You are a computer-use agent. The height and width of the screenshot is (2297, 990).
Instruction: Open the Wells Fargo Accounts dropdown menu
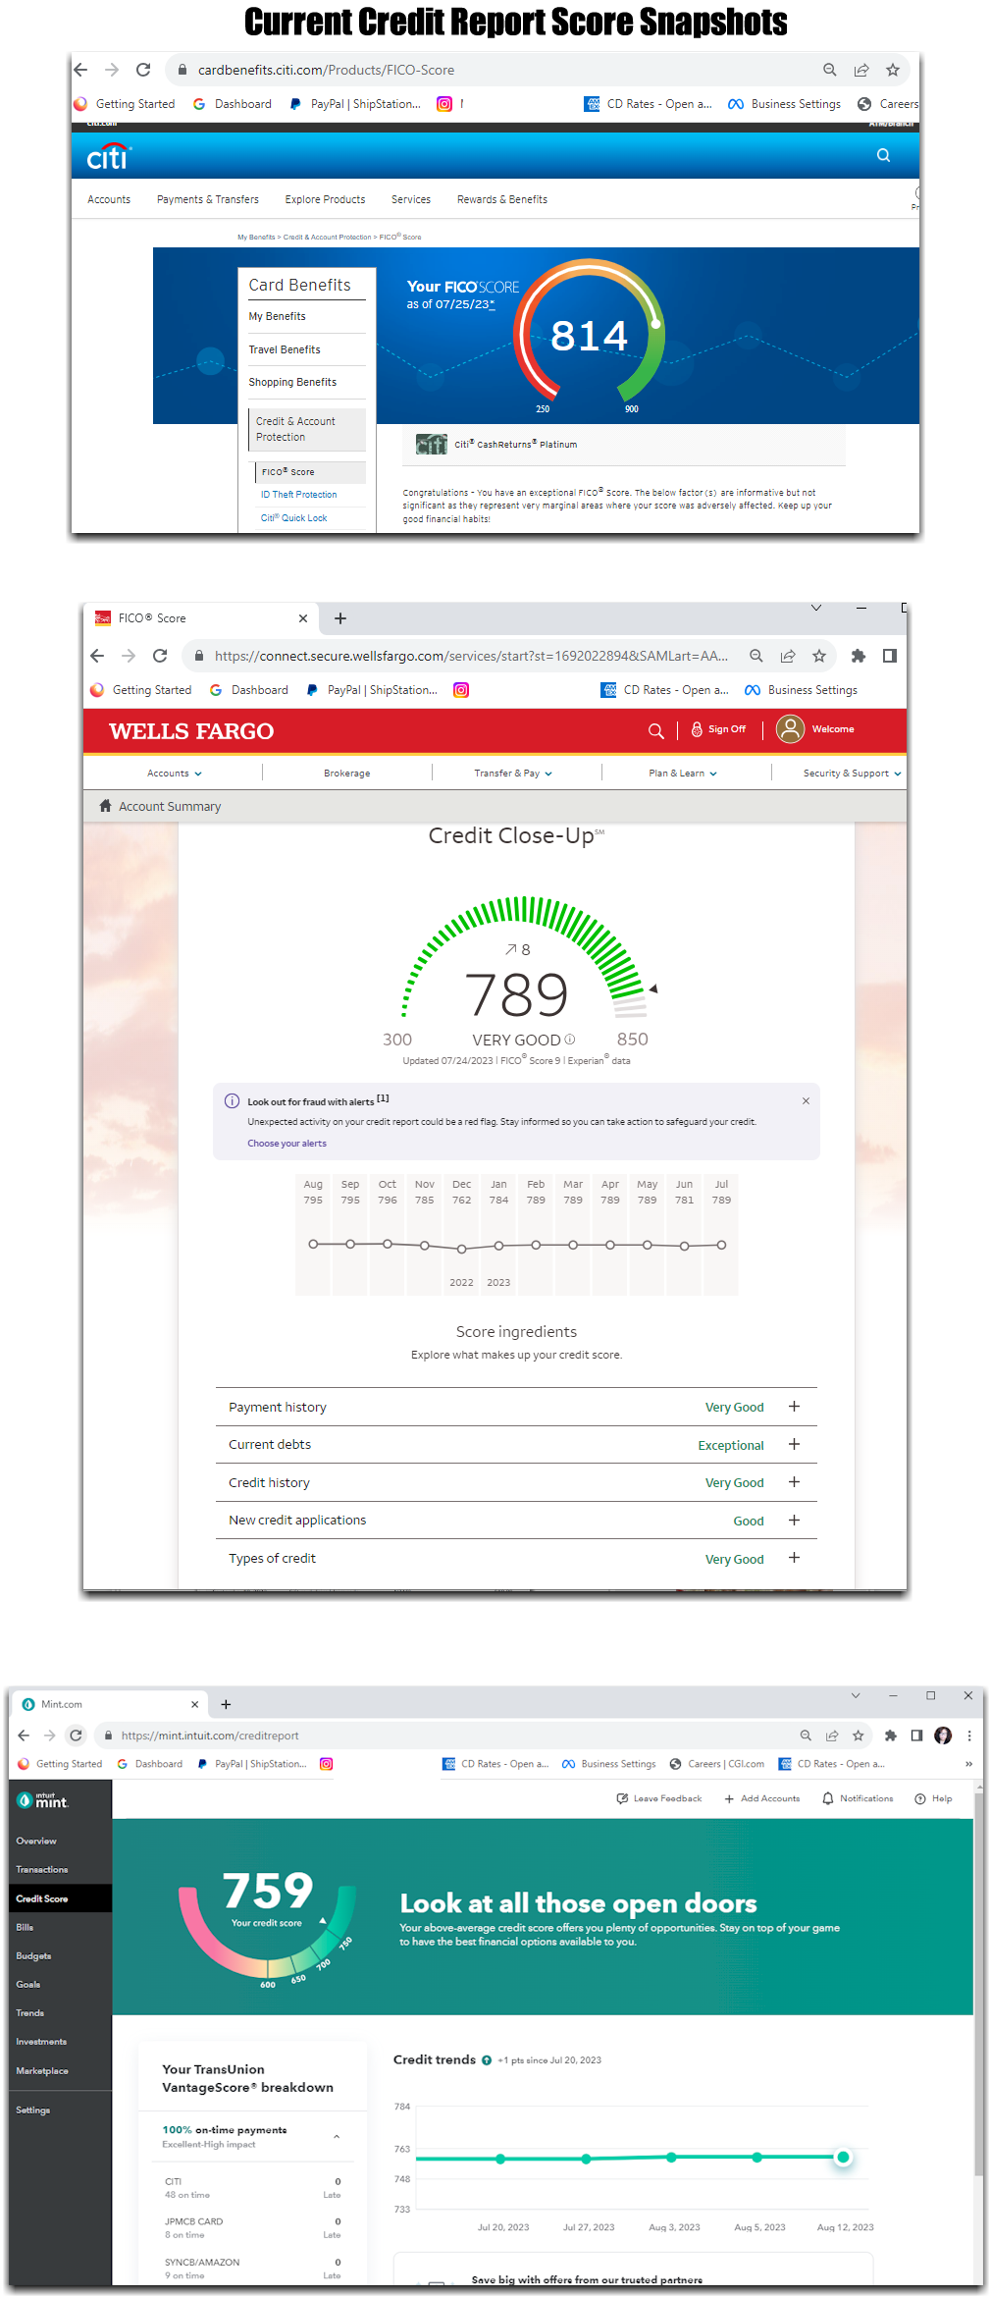pyautogui.click(x=175, y=774)
